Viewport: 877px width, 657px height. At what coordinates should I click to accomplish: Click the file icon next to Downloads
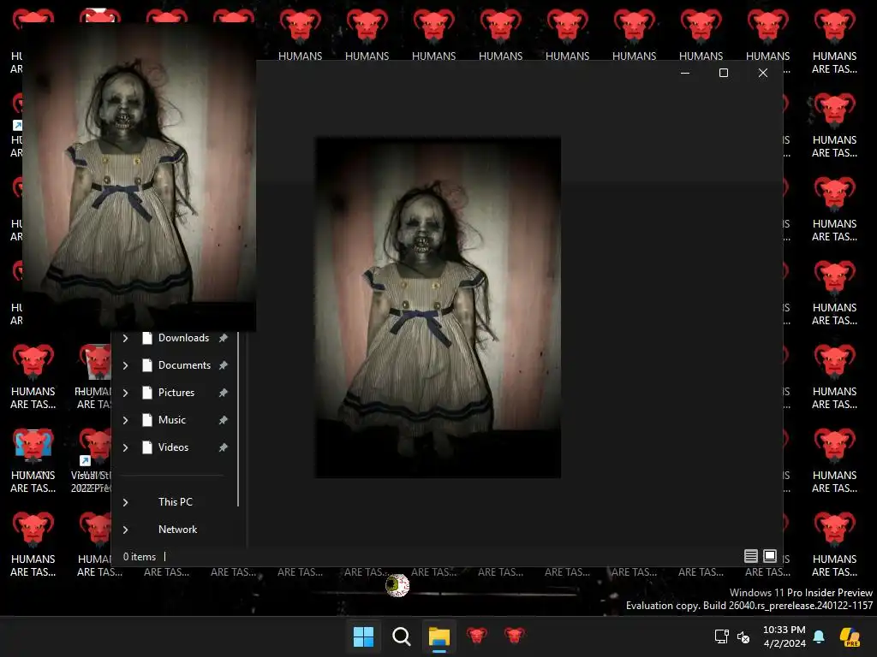(x=147, y=338)
